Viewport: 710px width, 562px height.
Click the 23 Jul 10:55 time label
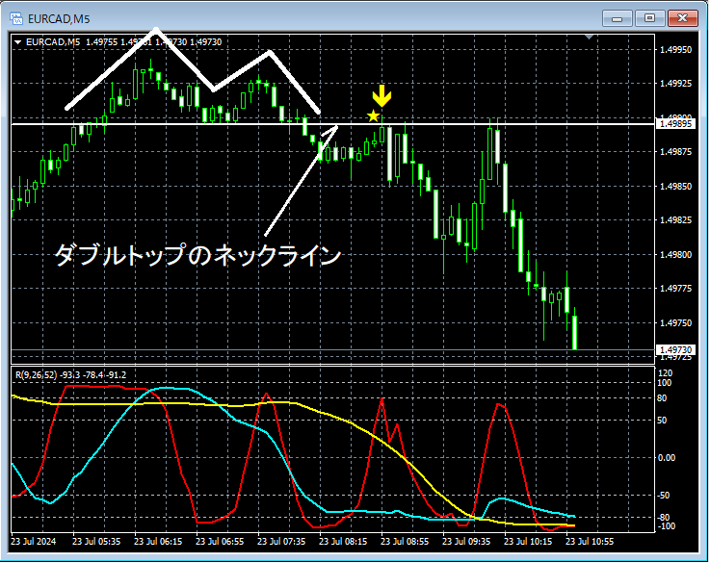(x=590, y=541)
